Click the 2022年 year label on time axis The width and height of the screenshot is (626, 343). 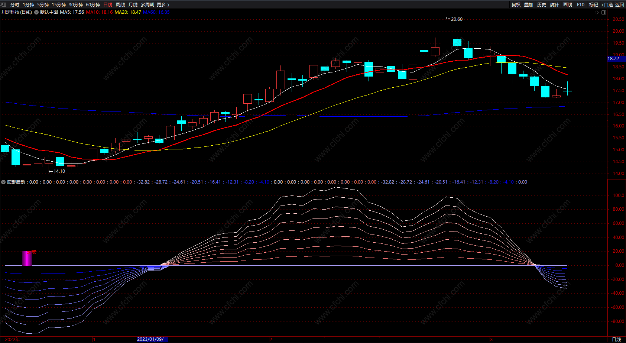click(13, 339)
